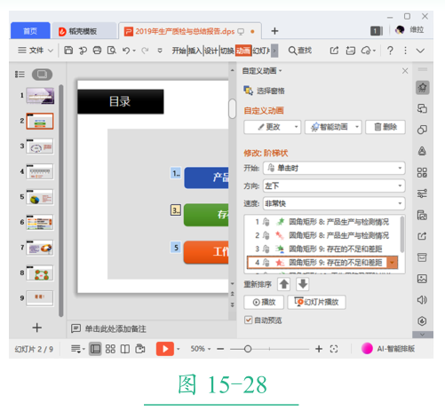445x411 pixels.
Task: Open the 设计 ribbon tab
Action: (211, 51)
